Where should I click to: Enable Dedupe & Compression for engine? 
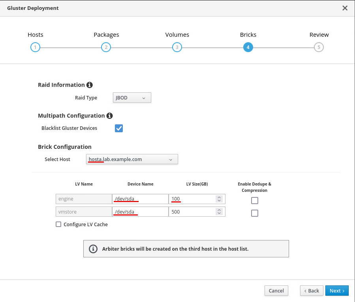255,201
